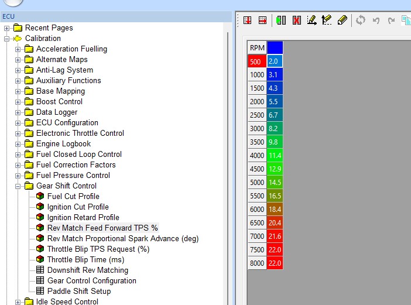Viewport: 411px width, 305px height.
Task: Click the red X delete column icon
Action: tap(296, 20)
